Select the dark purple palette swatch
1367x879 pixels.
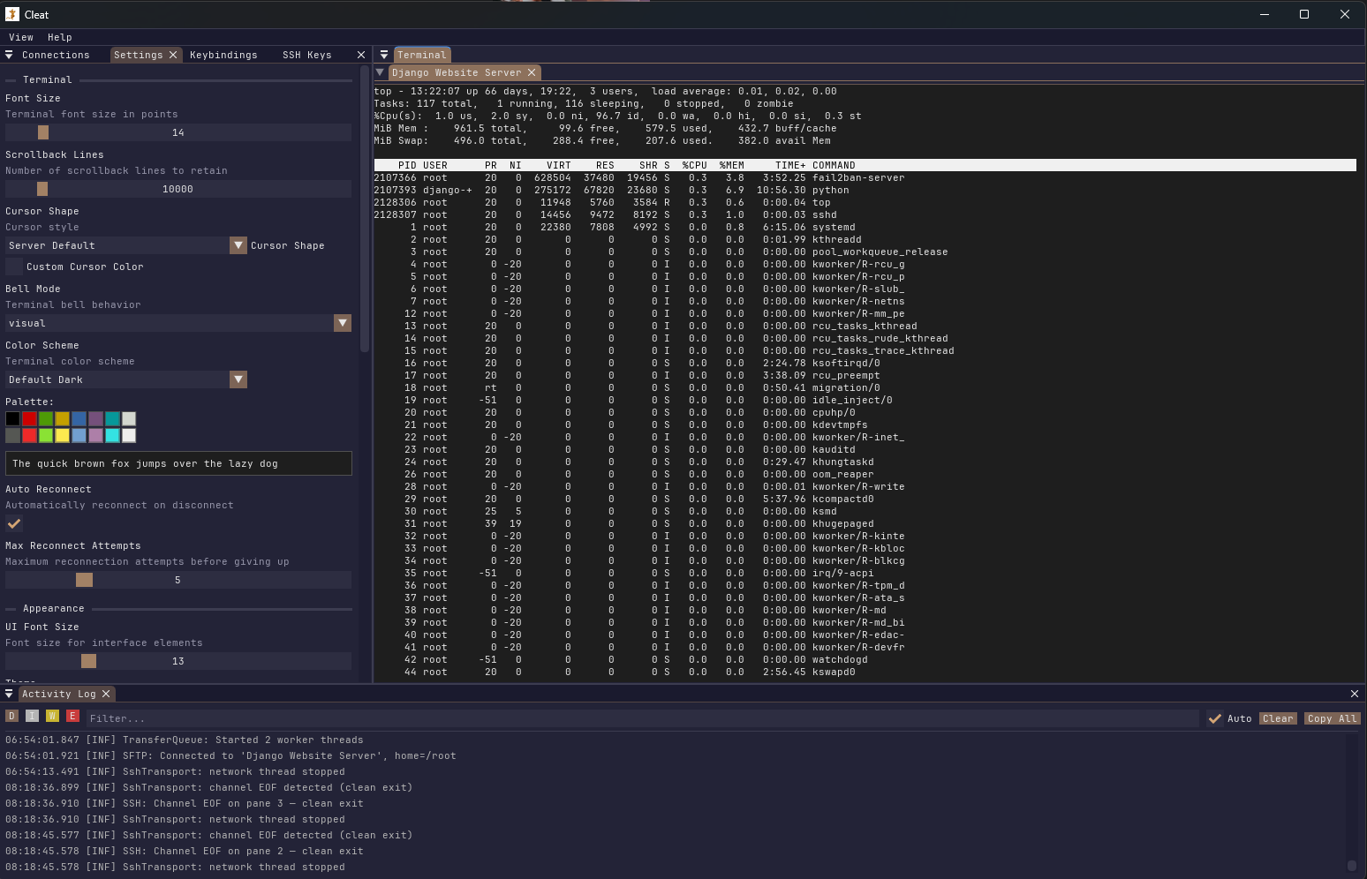[96, 418]
